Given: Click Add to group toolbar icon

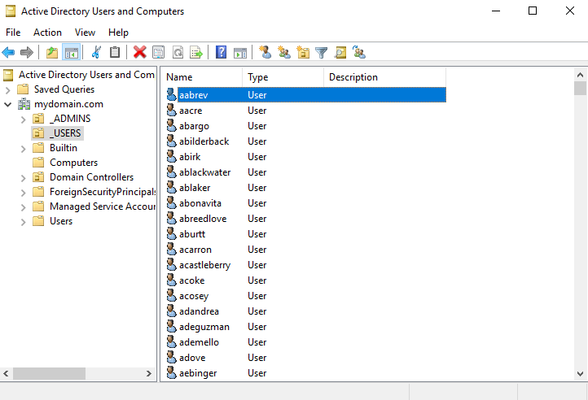Looking at the screenshot, I should click(359, 52).
